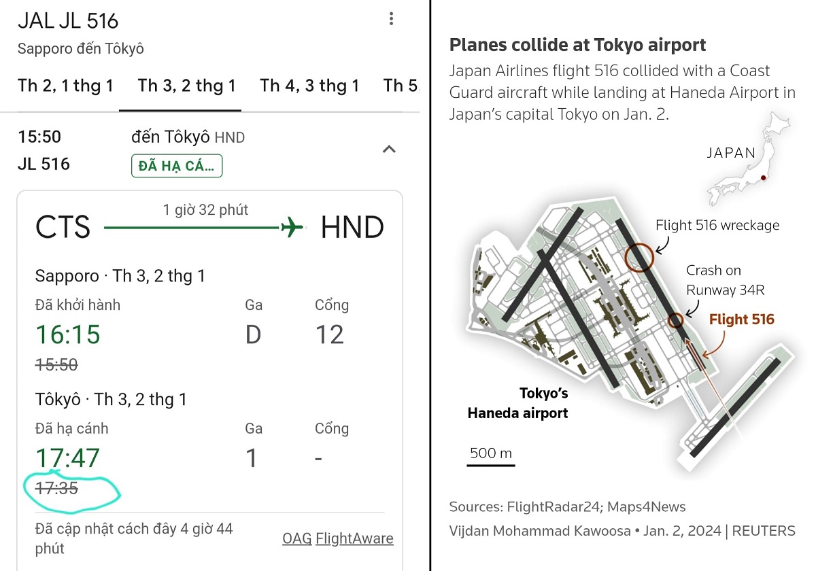Click the red dot on Japan map

coord(764,178)
